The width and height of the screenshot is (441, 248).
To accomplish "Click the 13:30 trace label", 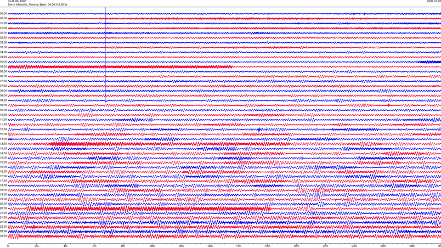I will 3,144.
